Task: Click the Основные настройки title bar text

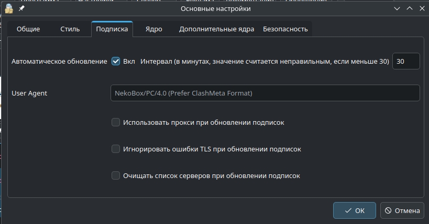Action: click(215, 9)
